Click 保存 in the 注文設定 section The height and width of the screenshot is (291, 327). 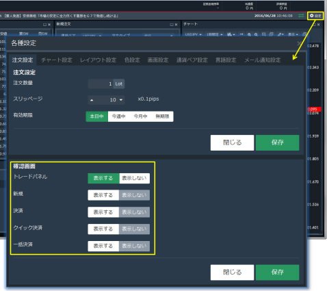tap(277, 142)
